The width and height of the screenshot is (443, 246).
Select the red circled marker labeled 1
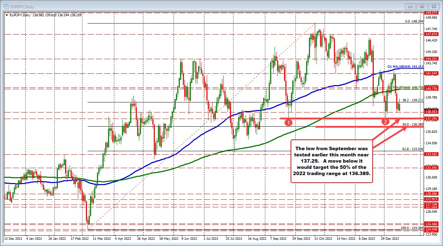click(x=289, y=122)
